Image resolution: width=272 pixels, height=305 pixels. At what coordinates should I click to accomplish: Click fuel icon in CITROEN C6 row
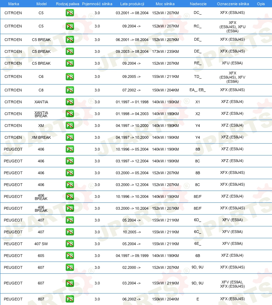click(70, 77)
